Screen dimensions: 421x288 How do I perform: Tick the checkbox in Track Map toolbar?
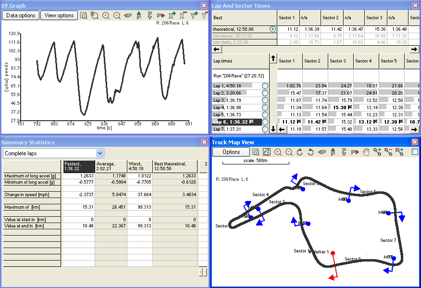pyautogui.click(x=415, y=152)
